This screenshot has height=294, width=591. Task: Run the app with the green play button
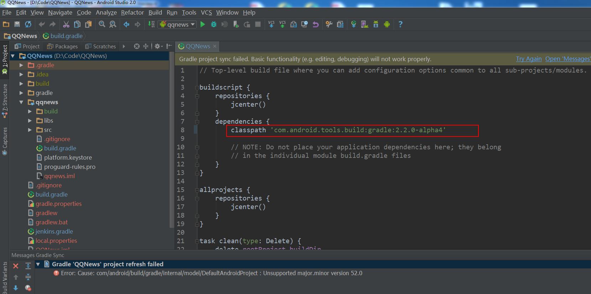(203, 24)
